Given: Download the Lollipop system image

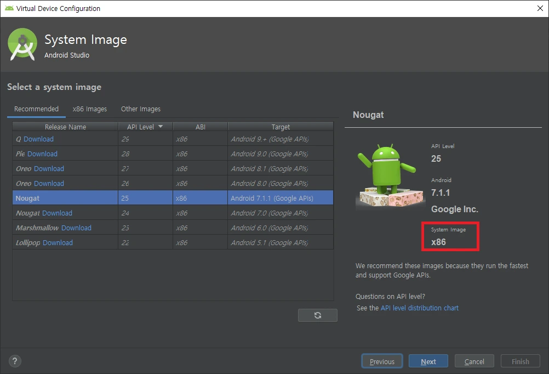Looking at the screenshot, I should pyautogui.click(x=58, y=242).
